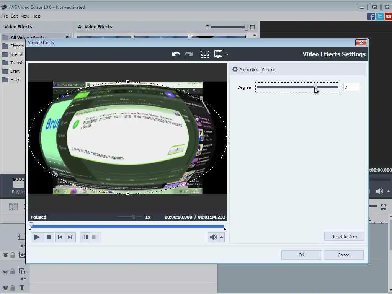This screenshot has height=294, width=392.
Task: Click the effects list scroll-up arrow
Action: pos(255,36)
